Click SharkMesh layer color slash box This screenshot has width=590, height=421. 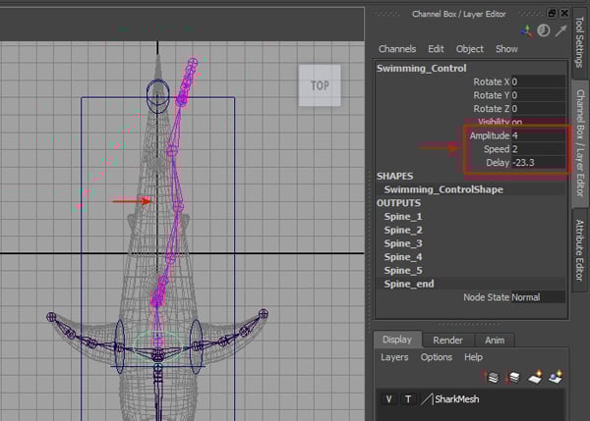426,399
